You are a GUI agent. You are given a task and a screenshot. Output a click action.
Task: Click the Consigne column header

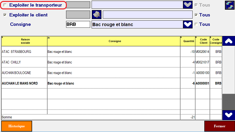pyautogui.click(x=114, y=41)
